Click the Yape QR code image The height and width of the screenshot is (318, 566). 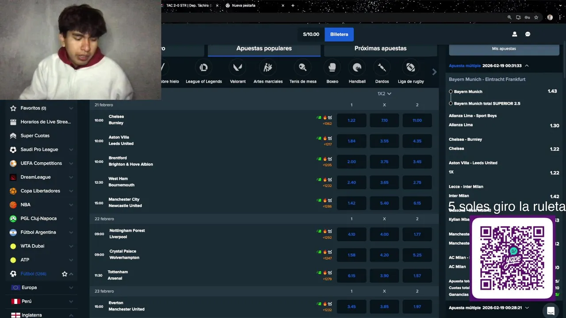(x=512, y=258)
